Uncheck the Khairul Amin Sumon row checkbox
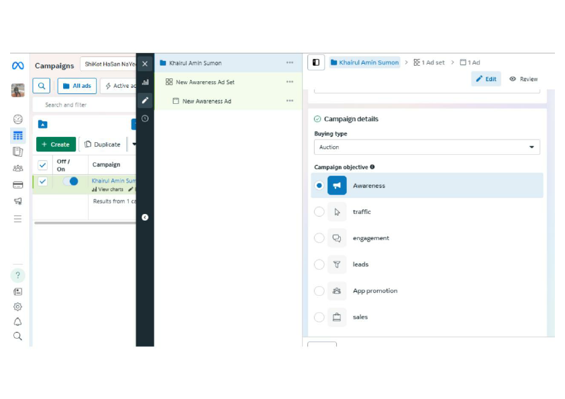565x399 pixels. [42, 181]
